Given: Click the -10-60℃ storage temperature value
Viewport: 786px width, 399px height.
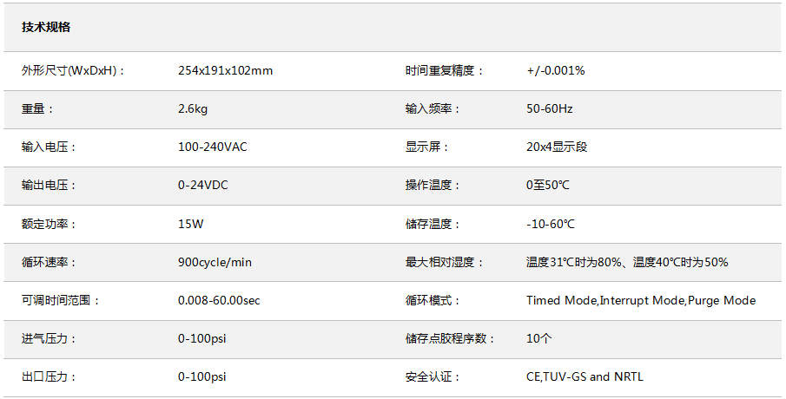Looking at the screenshot, I should 551,224.
